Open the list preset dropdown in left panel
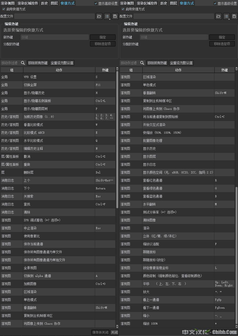238x336 pixels. tap(107, 16)
